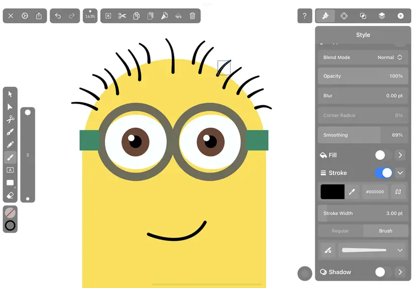The height and width of the screenshot is (288, 414).
Task: Deselect with the dashed-box X icon
Action: click(x=108, y=16)
